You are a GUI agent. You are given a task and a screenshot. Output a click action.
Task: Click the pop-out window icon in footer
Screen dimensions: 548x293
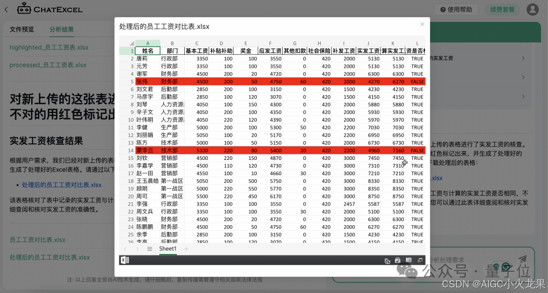tap(420, 260)
